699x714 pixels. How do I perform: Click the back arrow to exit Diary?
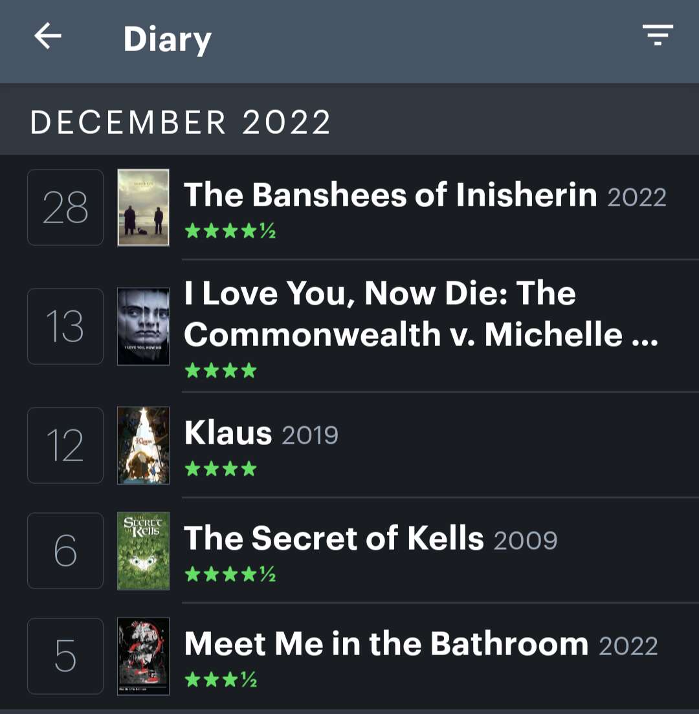click(47, 37)
